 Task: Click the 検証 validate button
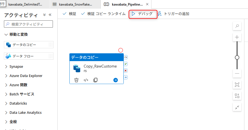tap(69, 14)
